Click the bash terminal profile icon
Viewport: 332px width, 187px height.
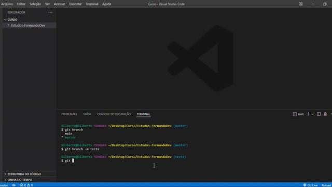coord(295,114)
